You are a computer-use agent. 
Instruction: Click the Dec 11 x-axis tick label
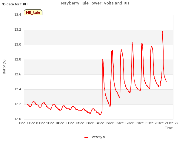click(64, 123)
